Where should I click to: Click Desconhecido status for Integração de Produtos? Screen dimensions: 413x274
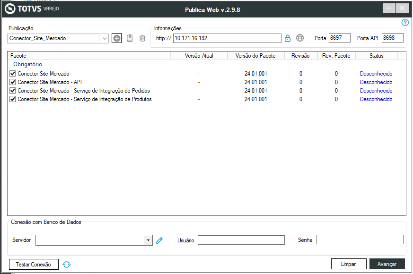click(376, 99)
